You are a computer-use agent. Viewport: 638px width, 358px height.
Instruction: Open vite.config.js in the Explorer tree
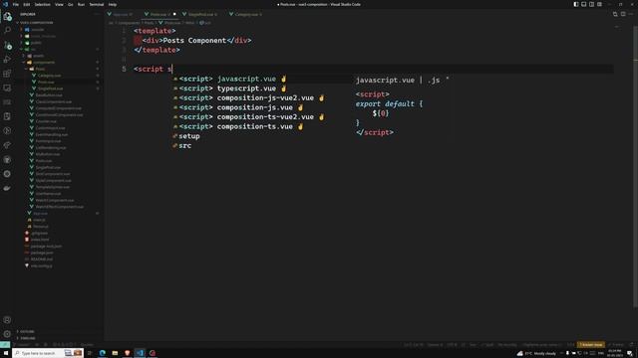tap(42, 266)
